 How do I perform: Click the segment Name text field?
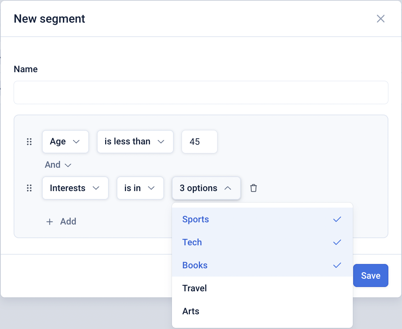click(201, 93)
